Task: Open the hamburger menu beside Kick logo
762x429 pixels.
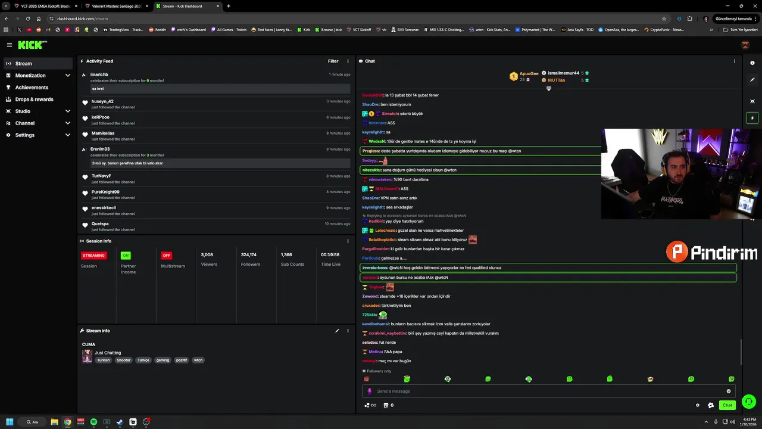Action: pyautogui.click(x=10, y=45)
